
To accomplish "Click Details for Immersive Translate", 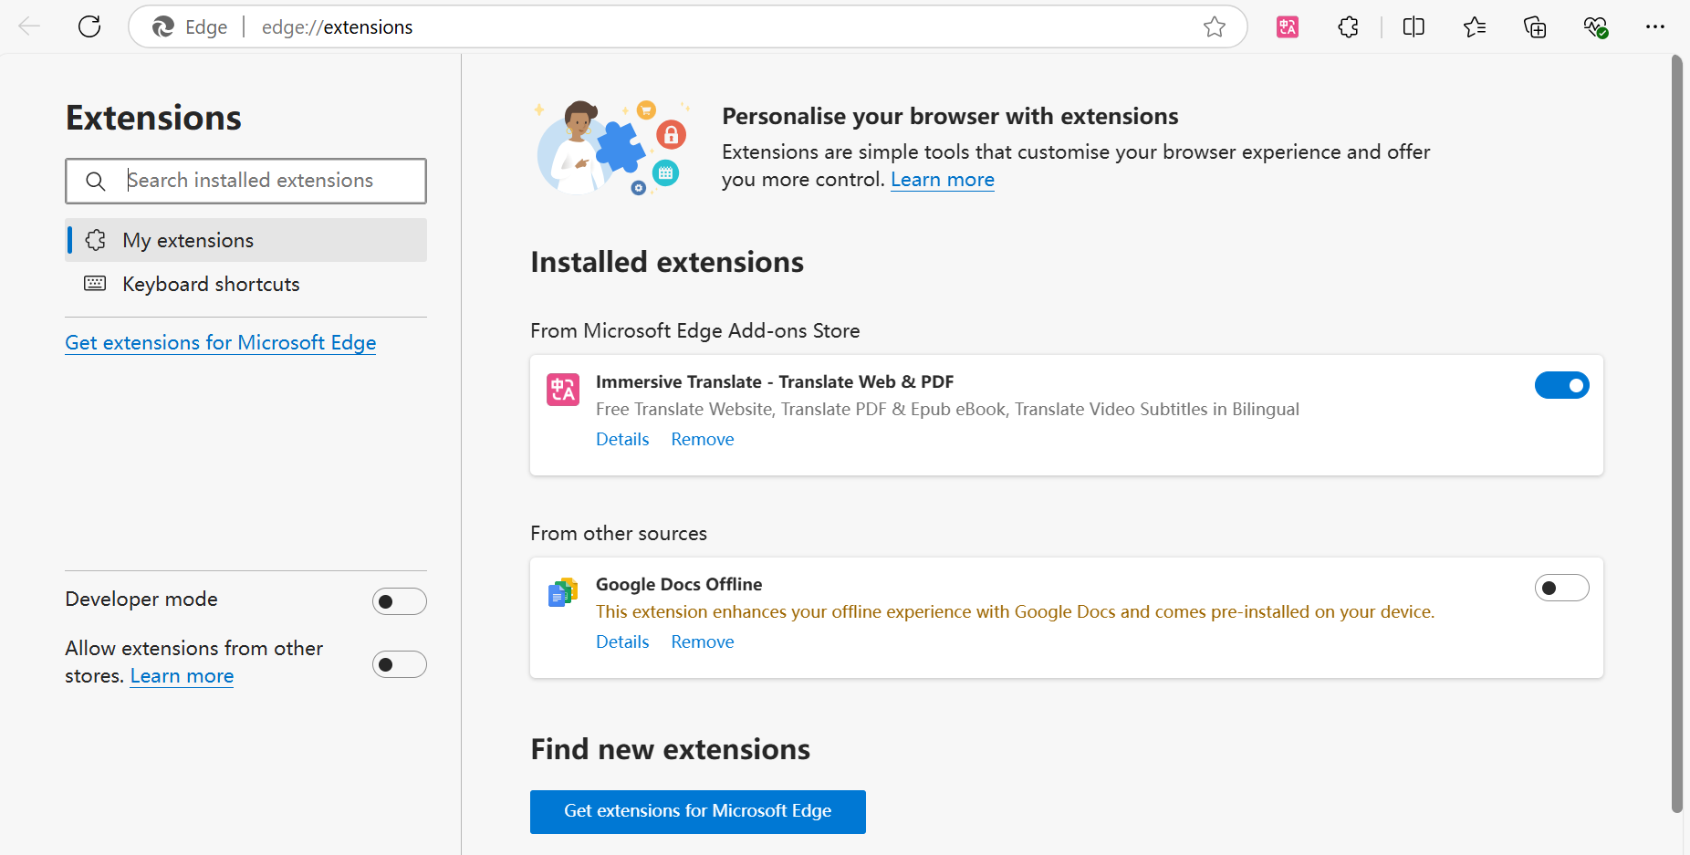I will 622,439.
